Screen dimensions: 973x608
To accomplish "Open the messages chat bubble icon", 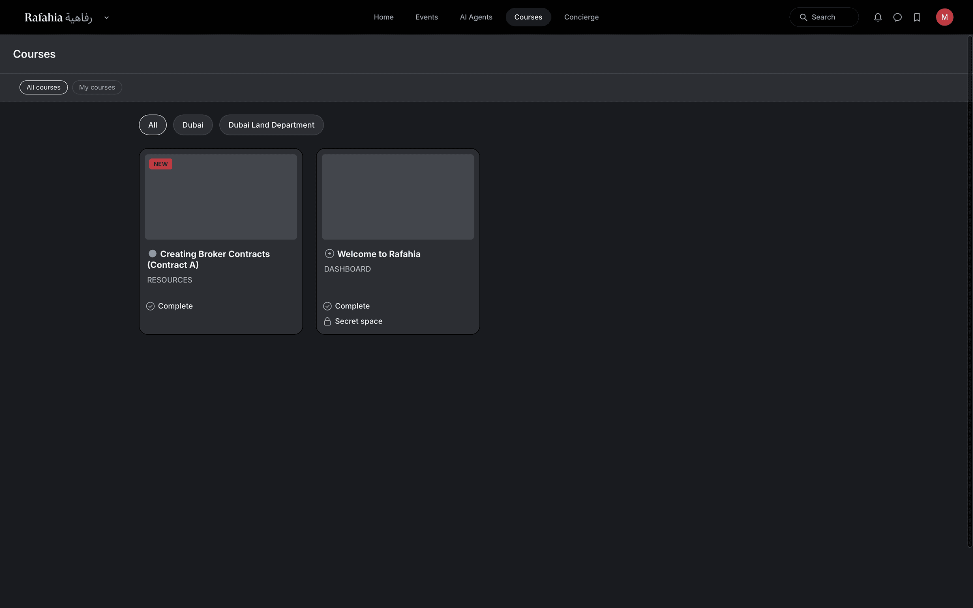I will [x=897, y=17].
